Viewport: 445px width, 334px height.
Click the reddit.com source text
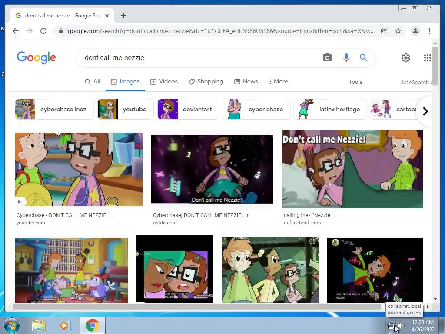165,223
